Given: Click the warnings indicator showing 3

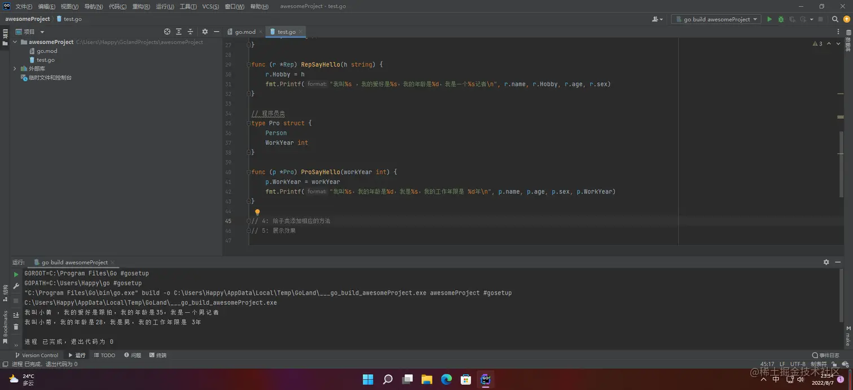Looking at the screenshot, I should coord(817,43).
